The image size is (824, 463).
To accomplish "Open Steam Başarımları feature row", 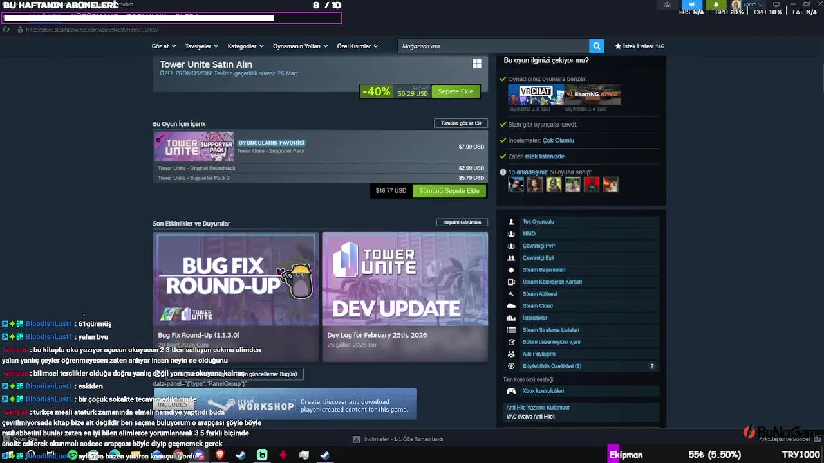I will [582, 270].
